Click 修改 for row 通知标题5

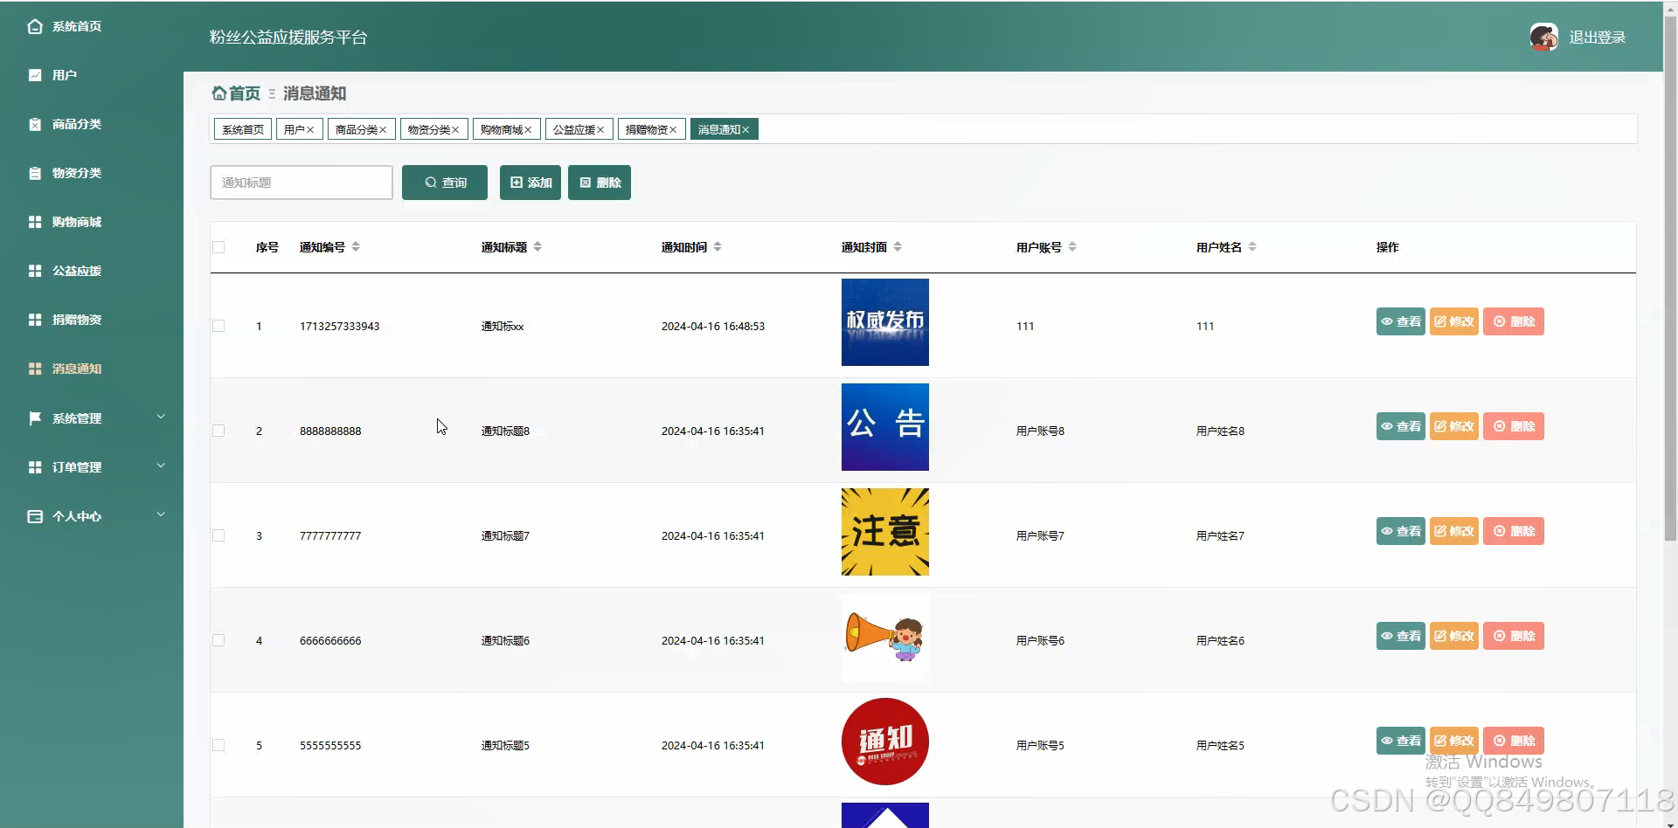[x=1454, y=741]
